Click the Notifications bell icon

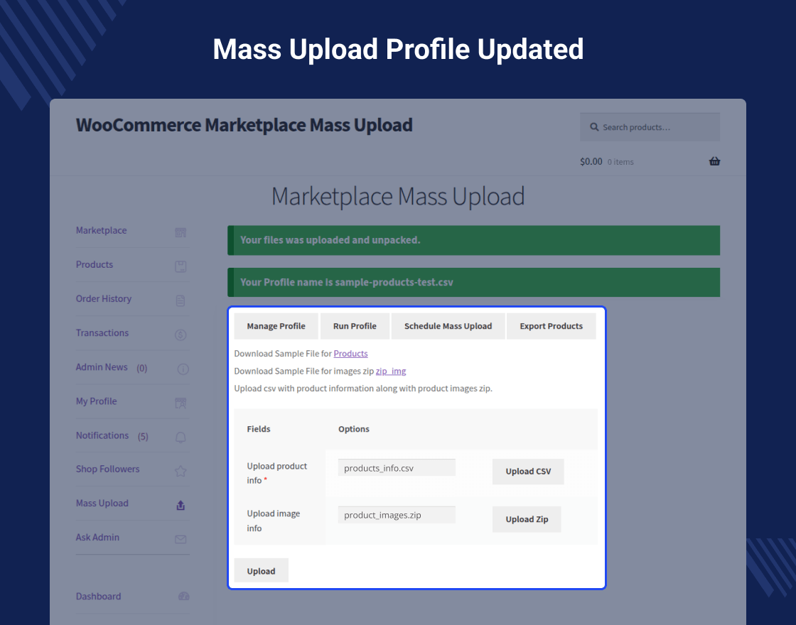(x=181, y=437)
